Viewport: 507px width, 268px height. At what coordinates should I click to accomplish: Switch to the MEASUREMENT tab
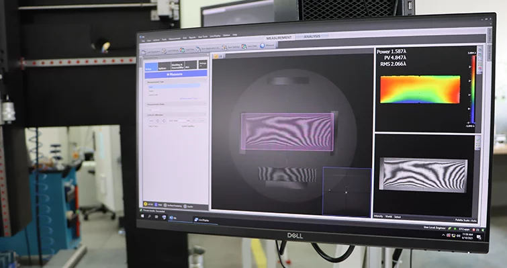[279, 38]
